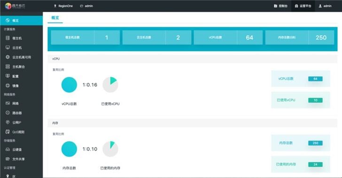Click the 宿主机 server icon in sidebar

(x=8, y=38)
